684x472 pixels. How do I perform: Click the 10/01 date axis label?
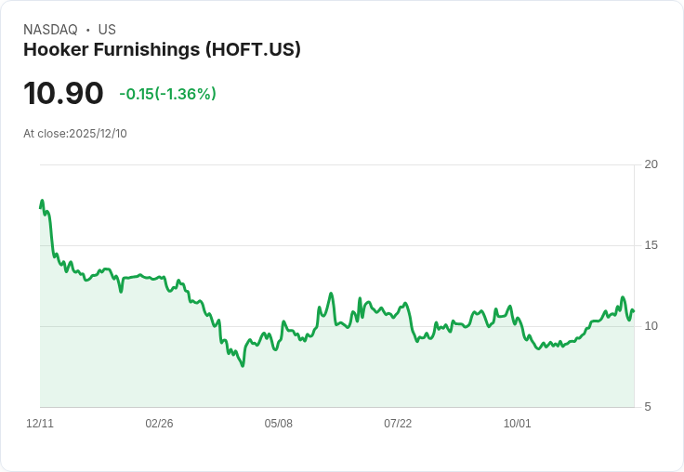(518, 424)
